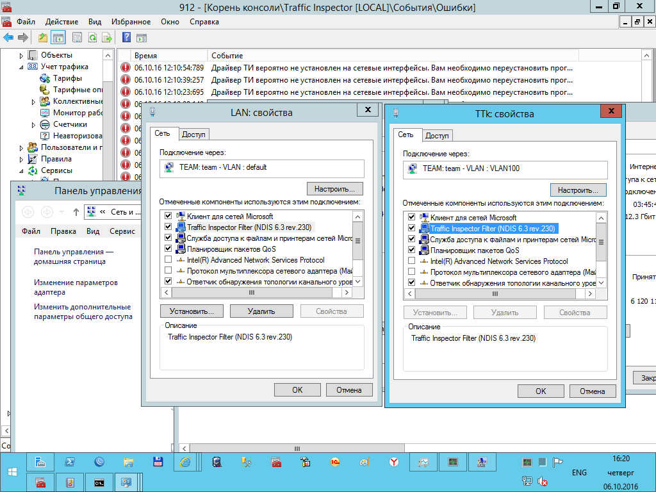Viewport: 656px width, 492px height.
Task: Open recent locations dropdown in Панель управления window
Action: coord(62,212)
